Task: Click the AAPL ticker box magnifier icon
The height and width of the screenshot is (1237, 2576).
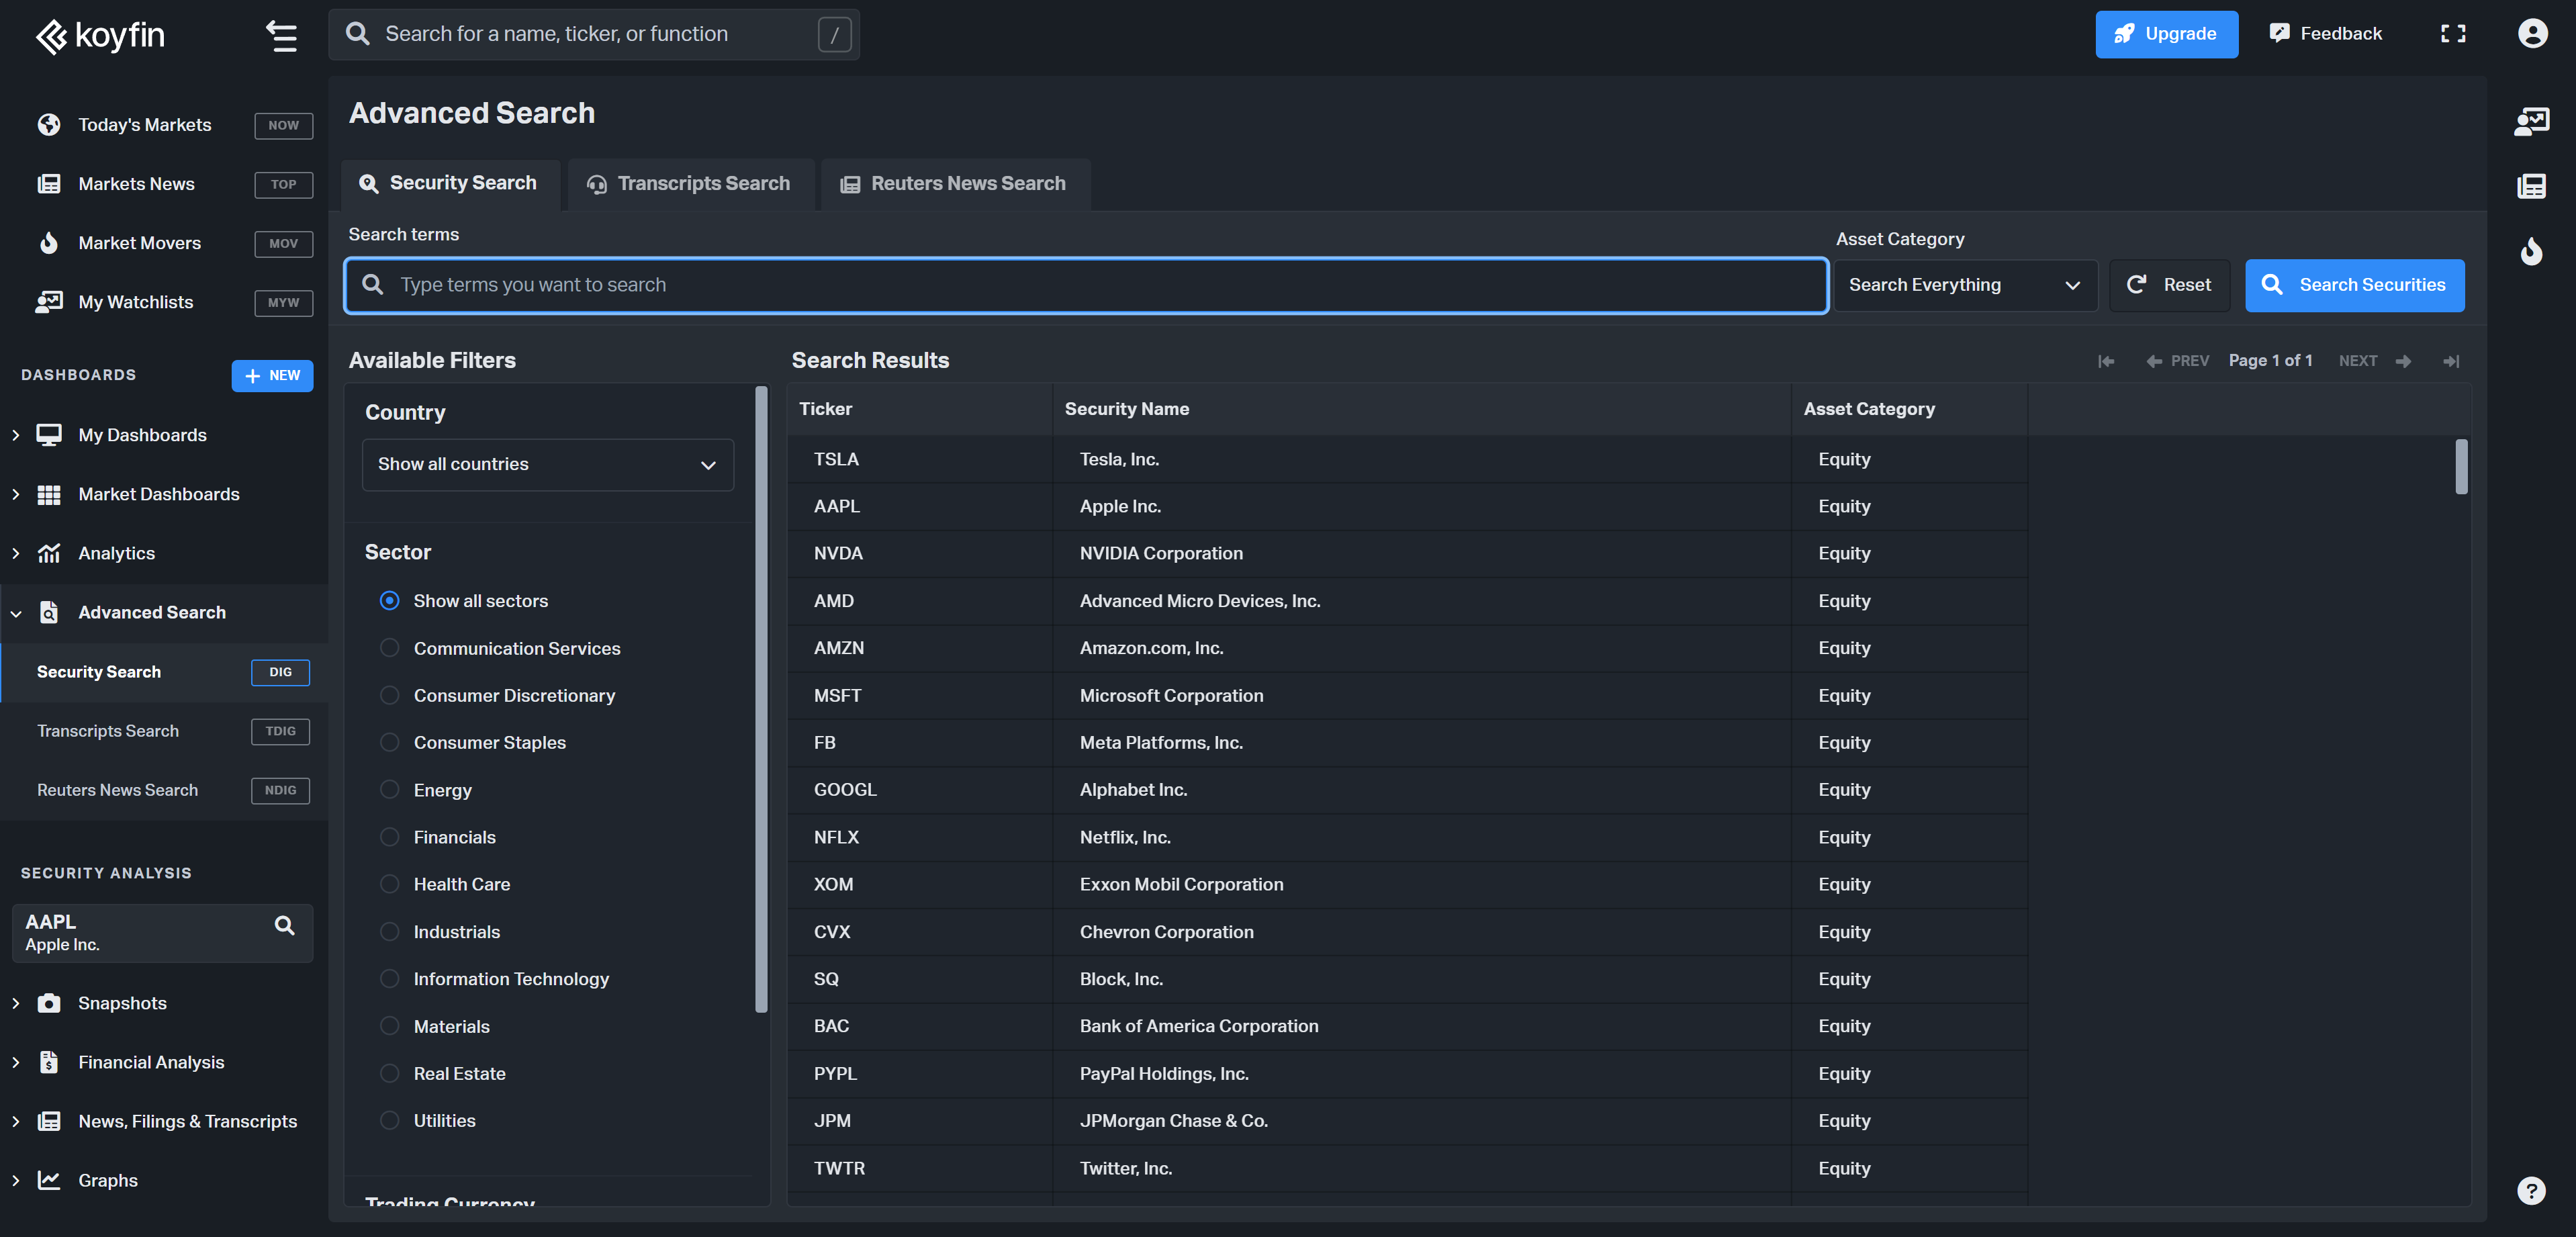Action: click(284, 925)
